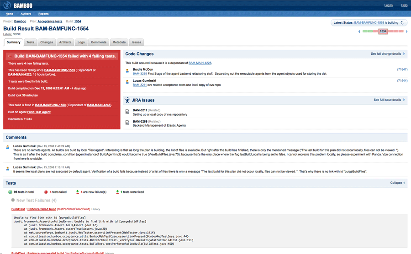
Task: Click Lucas Guminski's avatar in Code Changes
Action: (x=127, y=82)
